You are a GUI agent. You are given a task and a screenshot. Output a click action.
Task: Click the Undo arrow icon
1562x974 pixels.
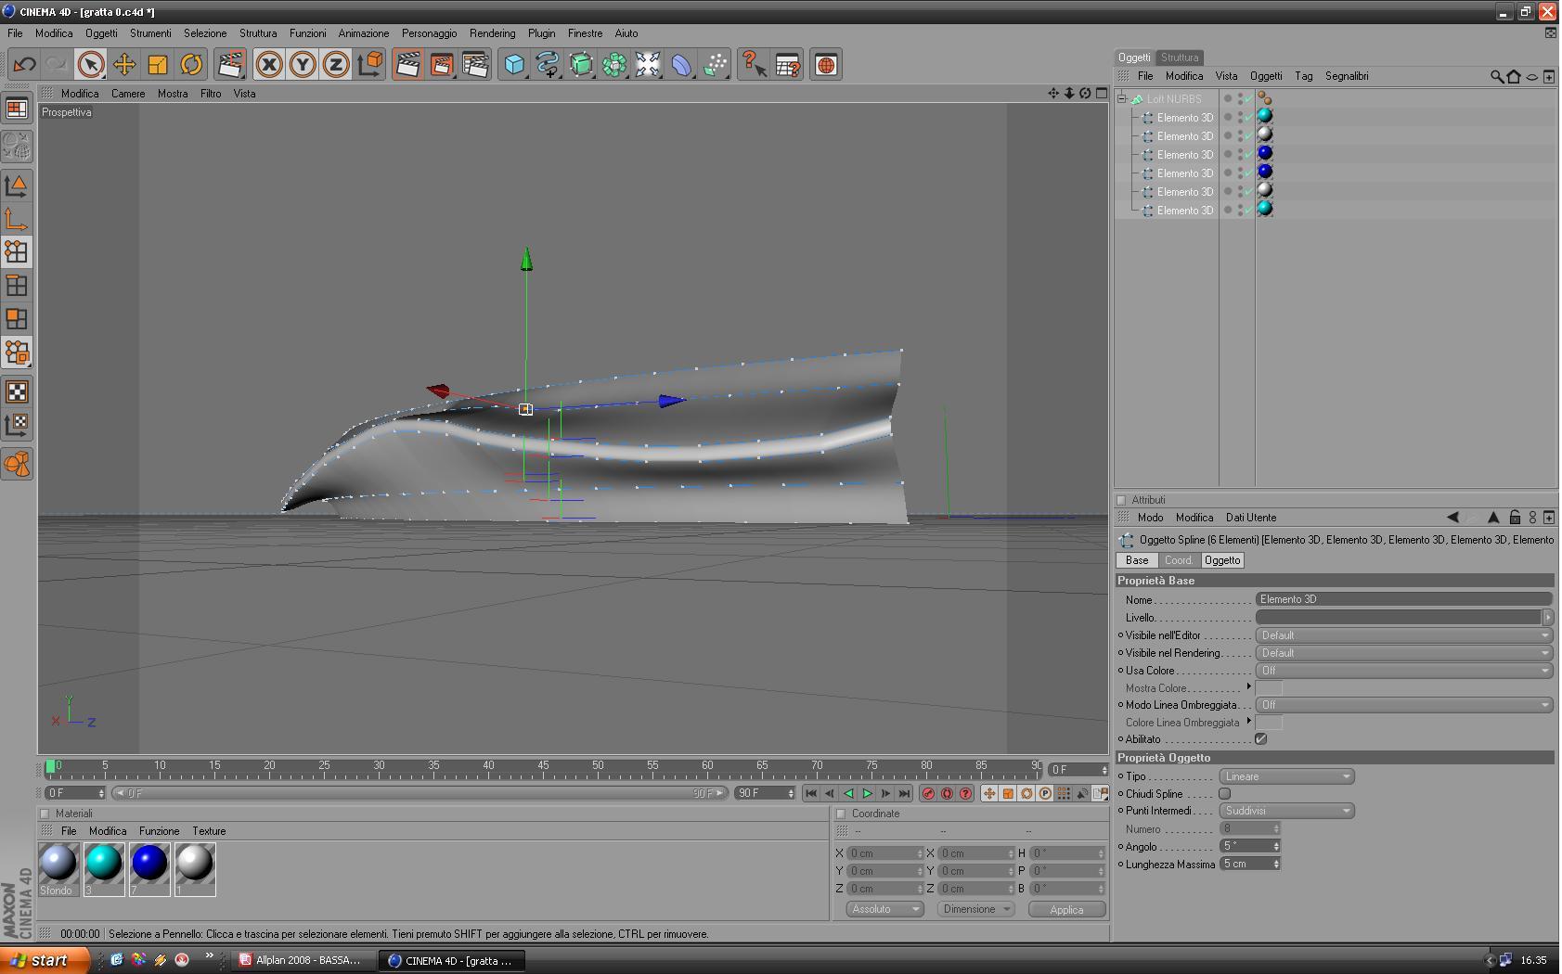(25, 64)
